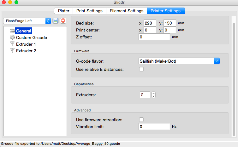Screen dimensions: 238x147
Task: Go to the Filament Settings tab
Action: click(x=127, y=11)
